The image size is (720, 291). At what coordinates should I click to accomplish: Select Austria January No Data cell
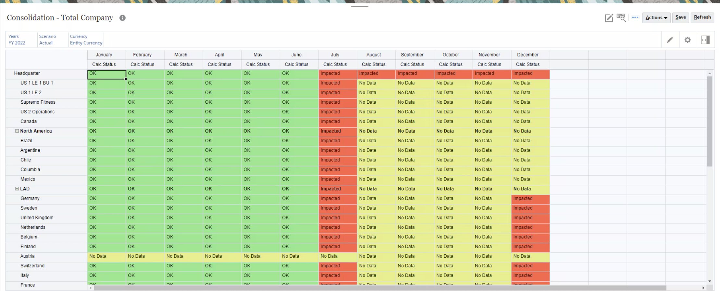106,256
